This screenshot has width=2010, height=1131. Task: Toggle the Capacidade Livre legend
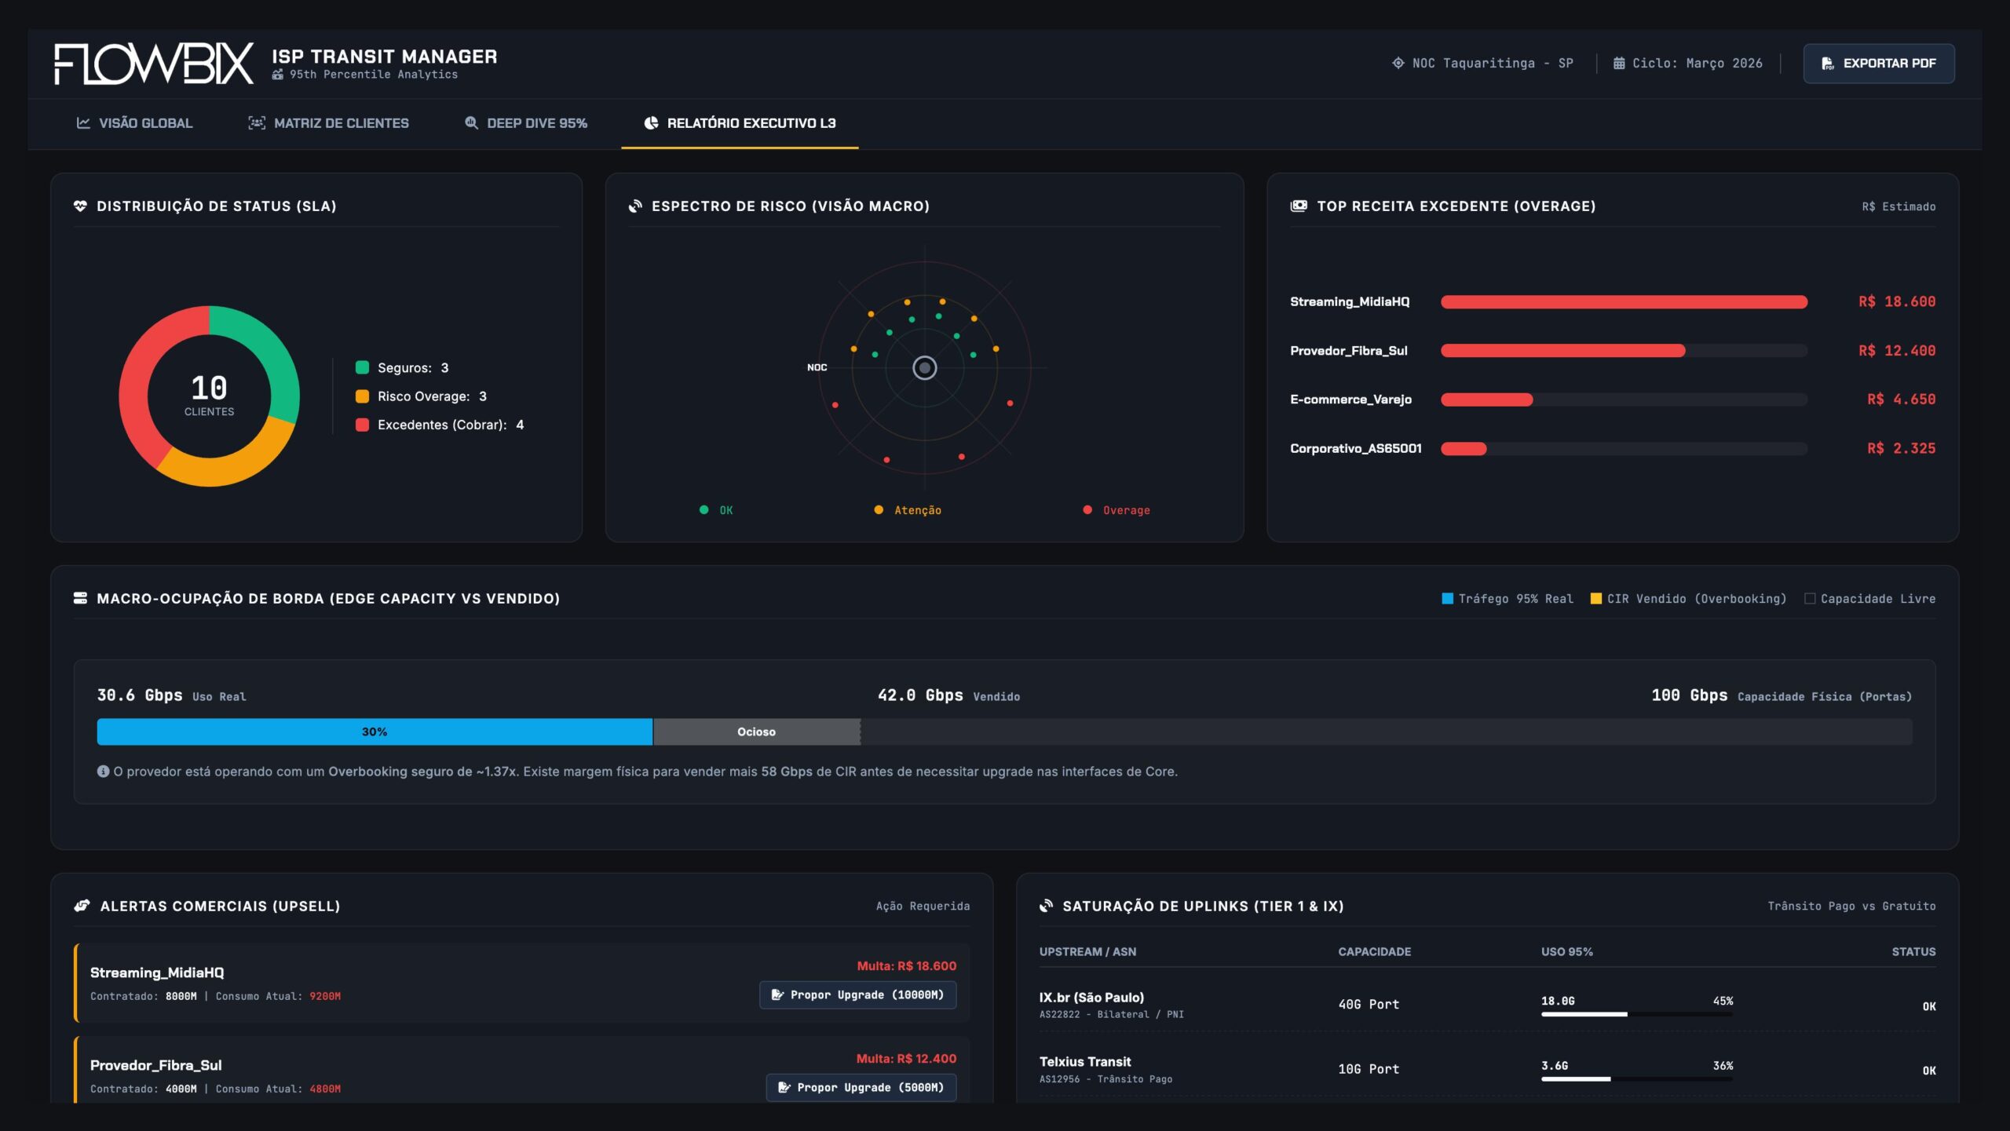[x=1870, y=598]
